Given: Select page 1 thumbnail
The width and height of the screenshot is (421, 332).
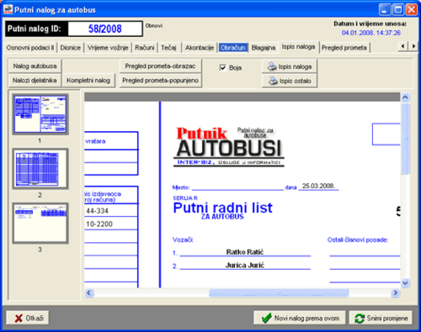Looking at the screenshot, I should (40, 114).
